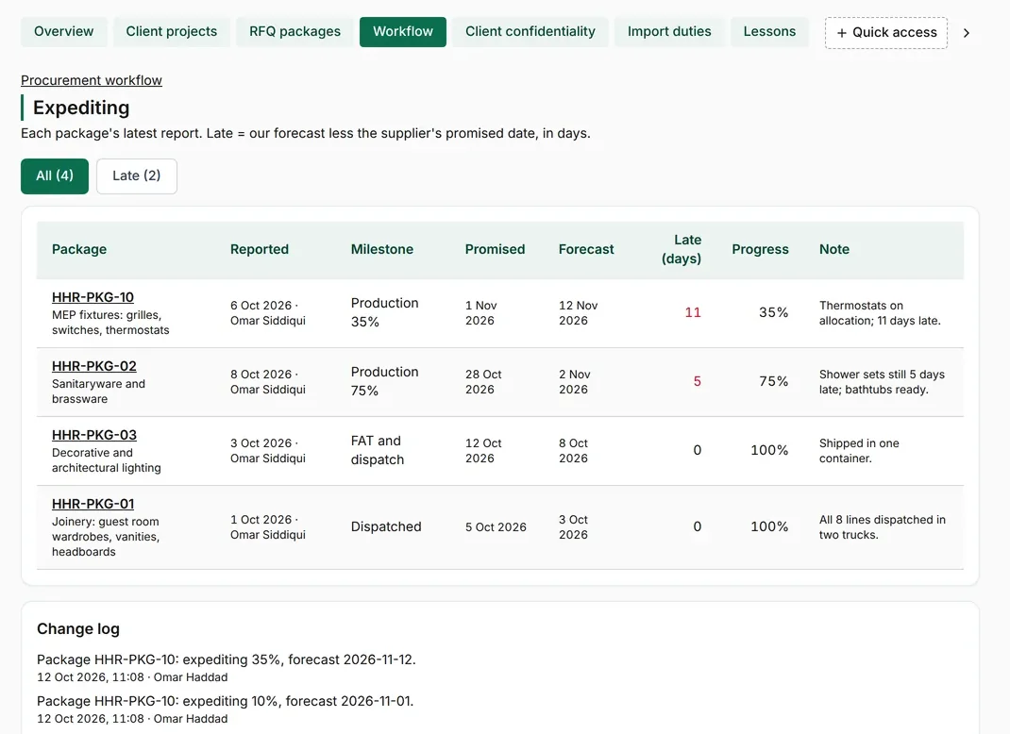Click the Milestone column header

pyautogui.click(x=382, y=249)
